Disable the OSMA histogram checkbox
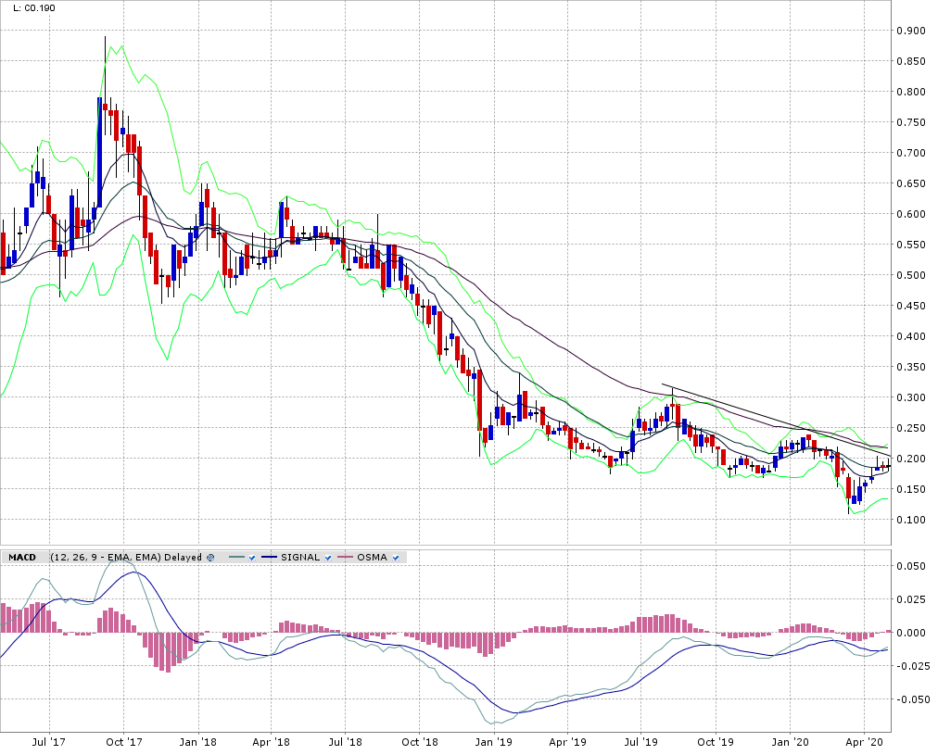 397,557
